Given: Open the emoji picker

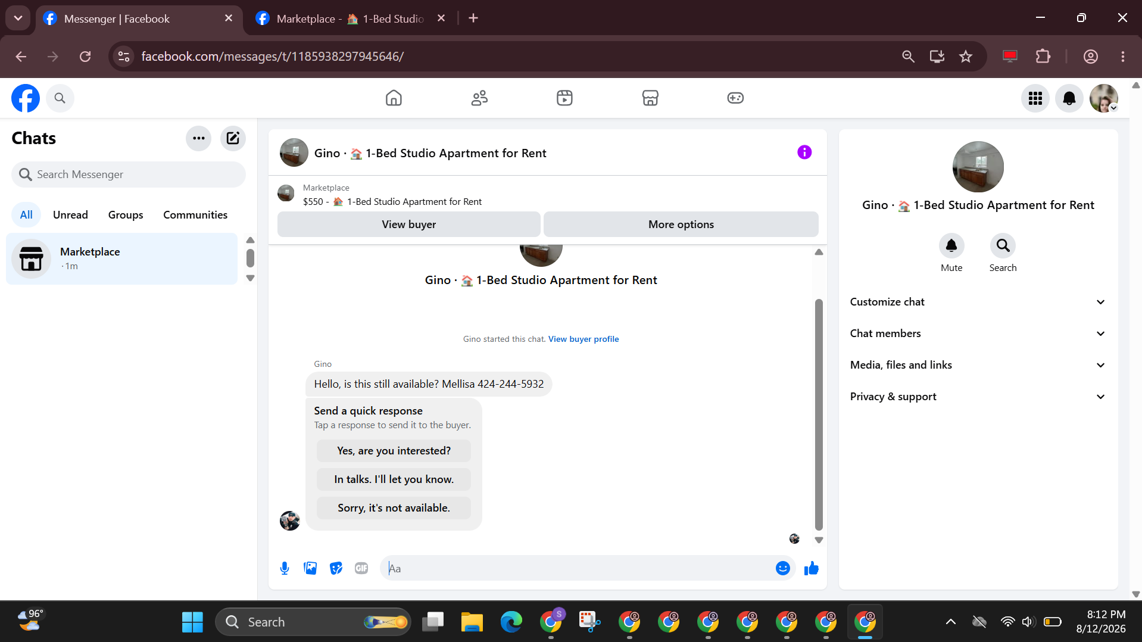Looking at the screenshot, I should tap(783, 568).
